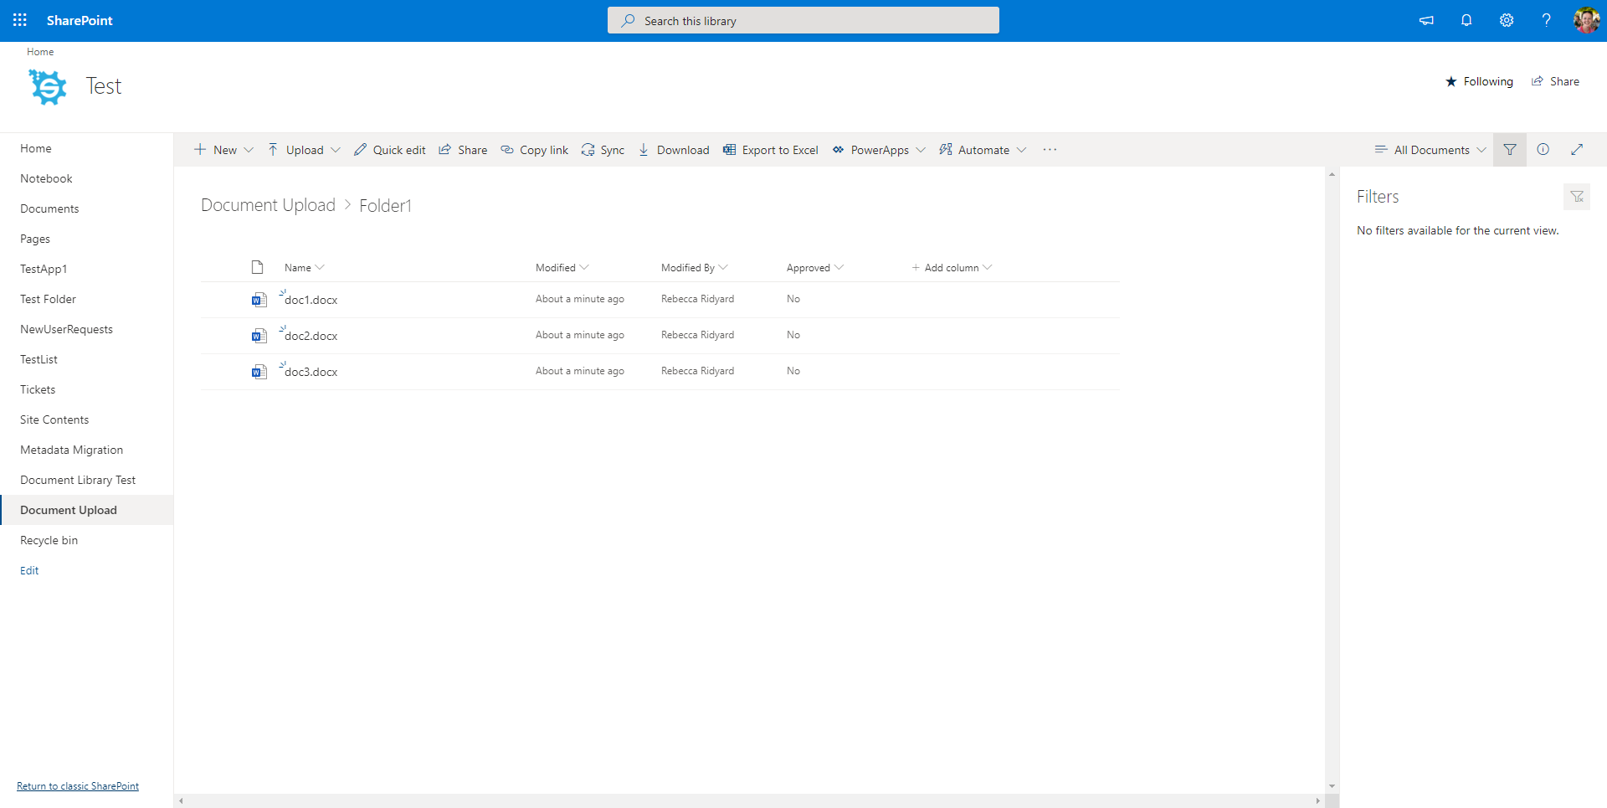Open Documents in left navigation
This screenshot has width=1607, height=808.
[49, 208]
